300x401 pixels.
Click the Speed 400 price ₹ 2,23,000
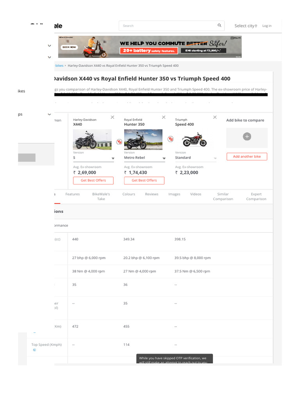[187, 173]
